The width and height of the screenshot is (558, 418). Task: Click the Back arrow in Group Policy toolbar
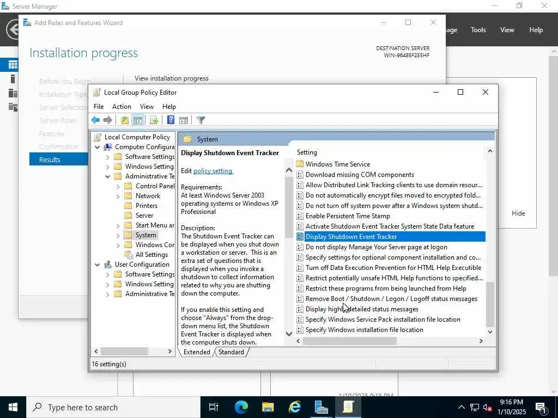coord(95,120)
